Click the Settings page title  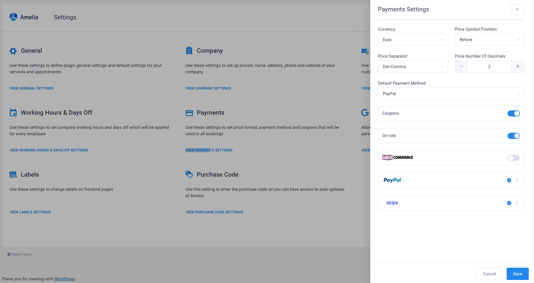pos(65,17)
